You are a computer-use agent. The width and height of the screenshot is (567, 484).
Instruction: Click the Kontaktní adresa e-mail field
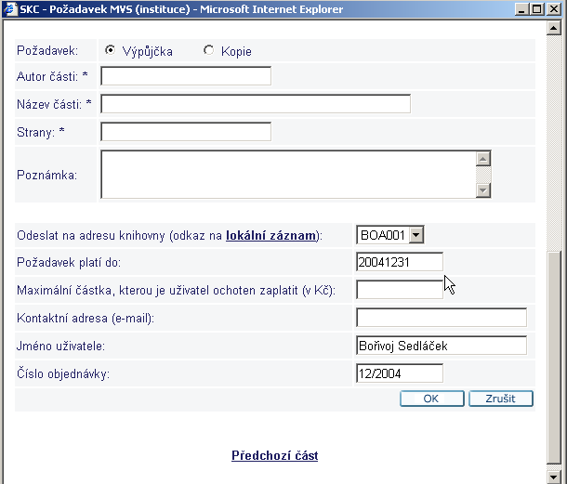coord(442,318)
